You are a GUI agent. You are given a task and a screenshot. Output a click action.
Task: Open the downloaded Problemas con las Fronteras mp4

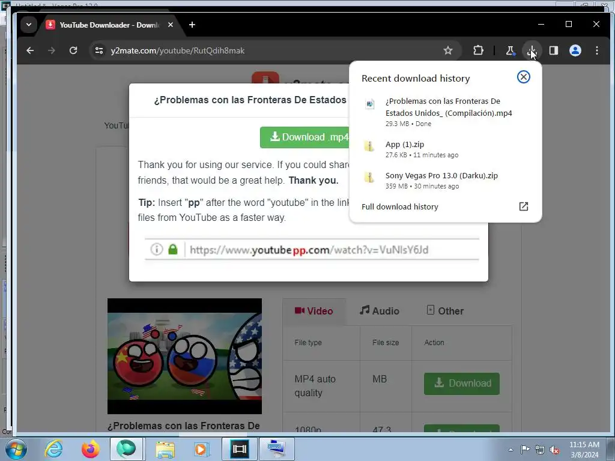[445, 112]
